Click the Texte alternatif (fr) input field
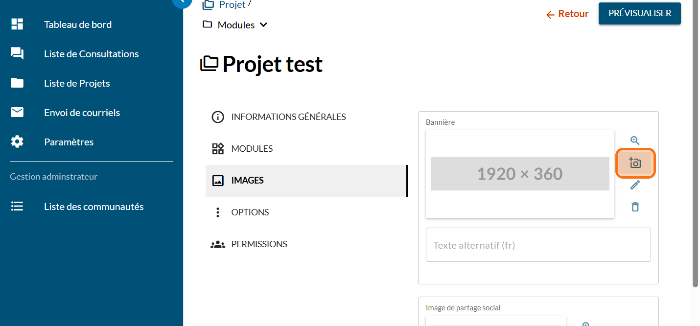 point(538,245)
